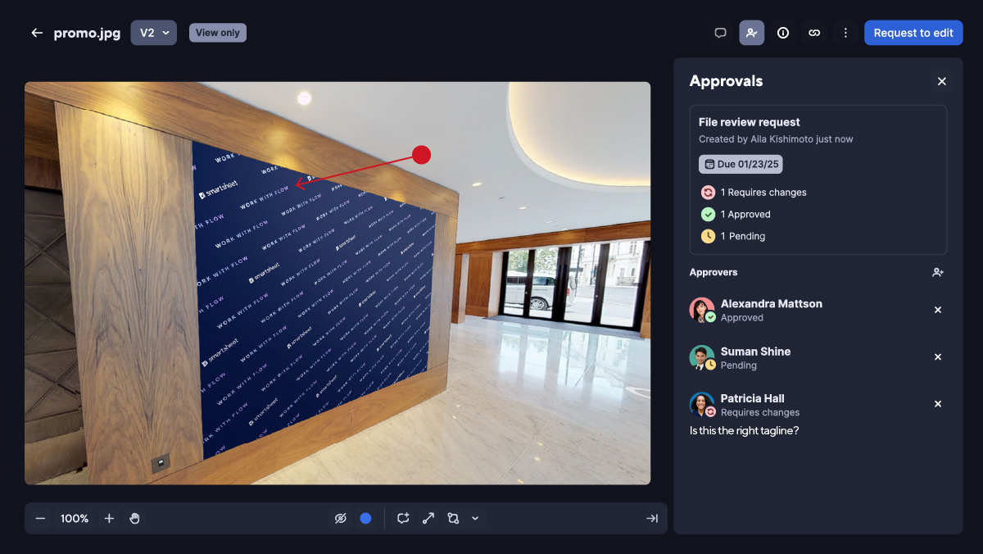Viewport: 983px width, 554px height.
Task: Close the Approvals panel
Action: click(x=942, y=81)
